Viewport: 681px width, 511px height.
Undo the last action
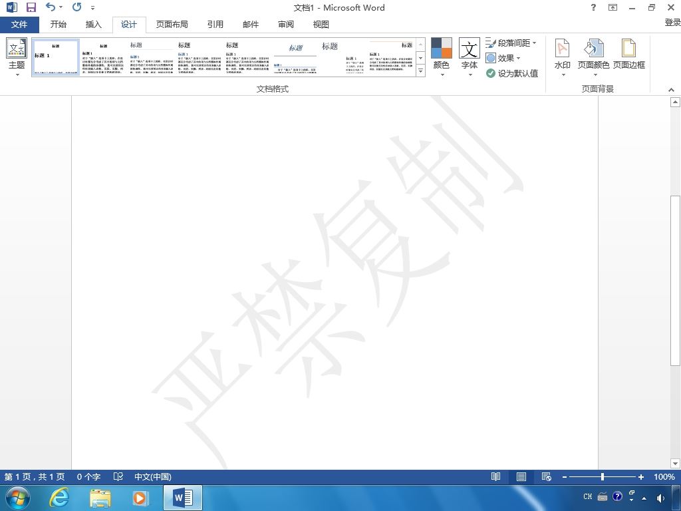point(51,7)
